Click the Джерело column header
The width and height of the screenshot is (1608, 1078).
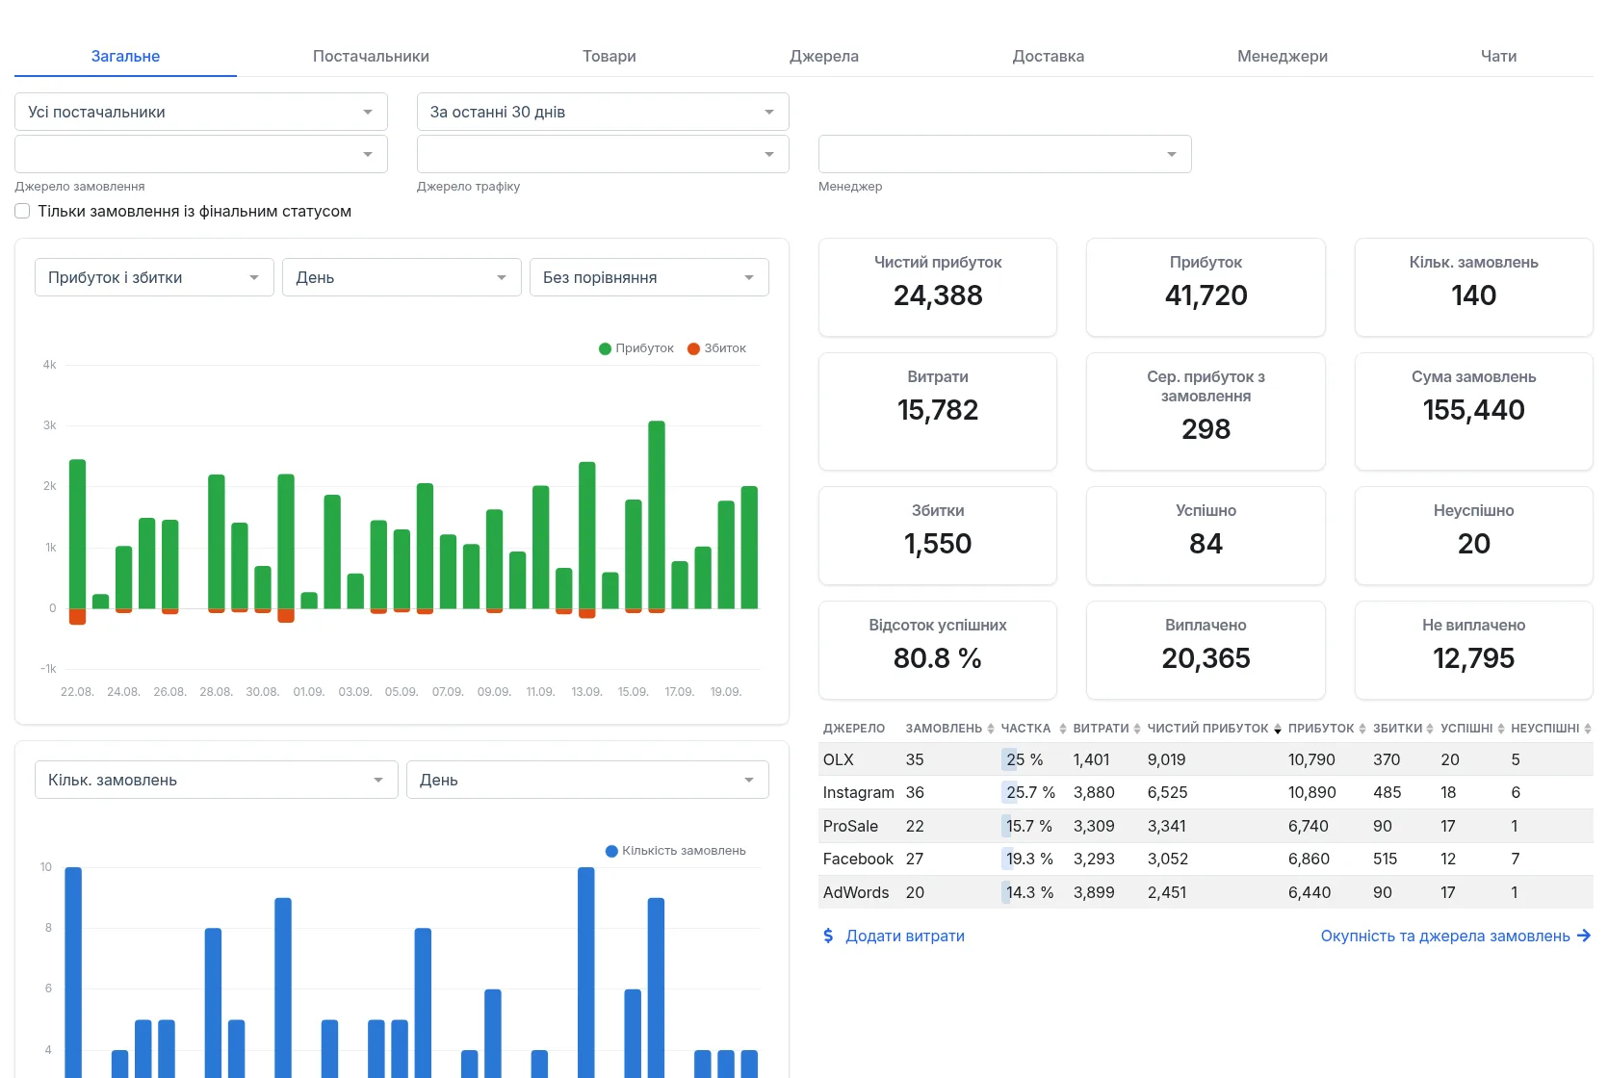(854, 729)
